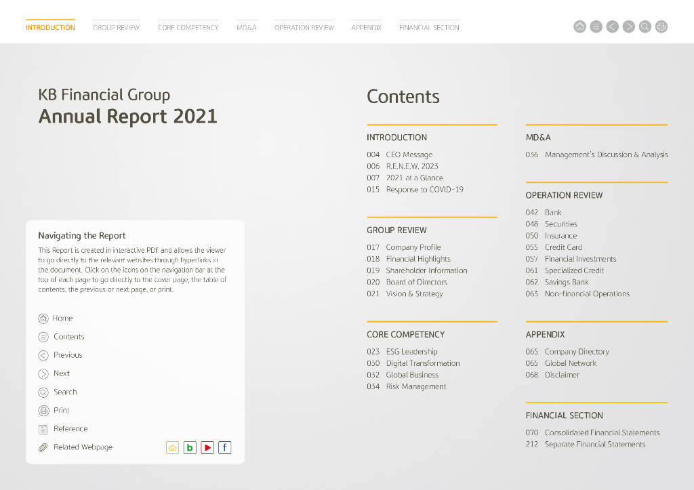The height and width of the screenshot is (490, 694).
Task: Open the red YouTube webpage icon
Action: (x=207, y=447)
